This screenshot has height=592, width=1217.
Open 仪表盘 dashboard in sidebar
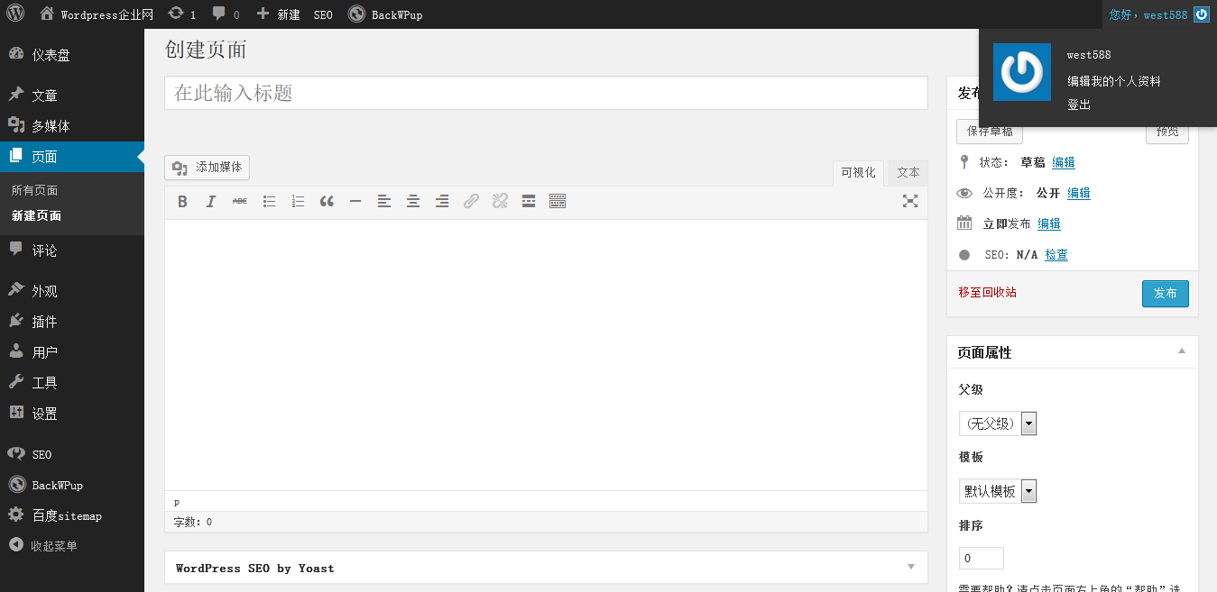click(72, 55)
